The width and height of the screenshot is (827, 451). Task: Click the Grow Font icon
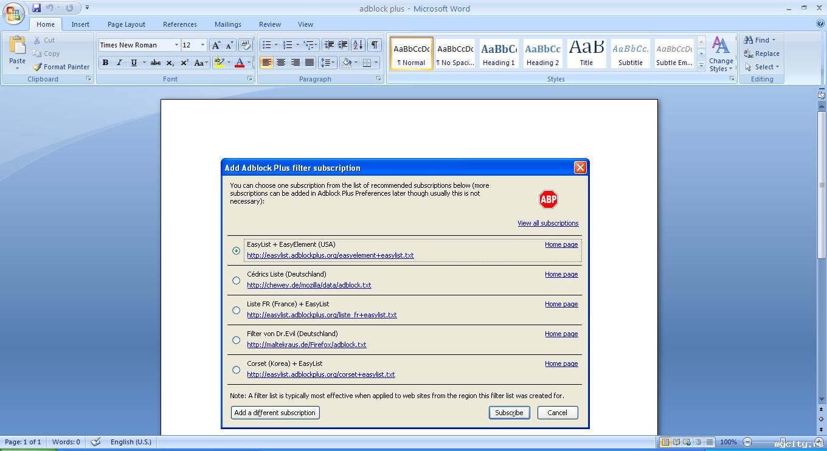coord(216,45)
